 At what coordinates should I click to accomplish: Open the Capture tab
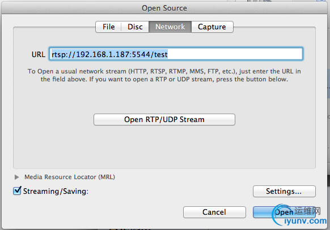point(212,27)
